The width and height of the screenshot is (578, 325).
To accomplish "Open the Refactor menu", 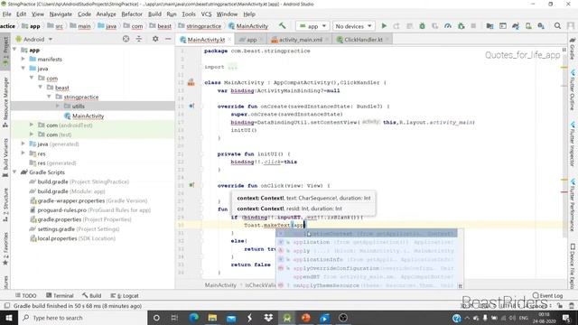I will [x=132, y=14].
